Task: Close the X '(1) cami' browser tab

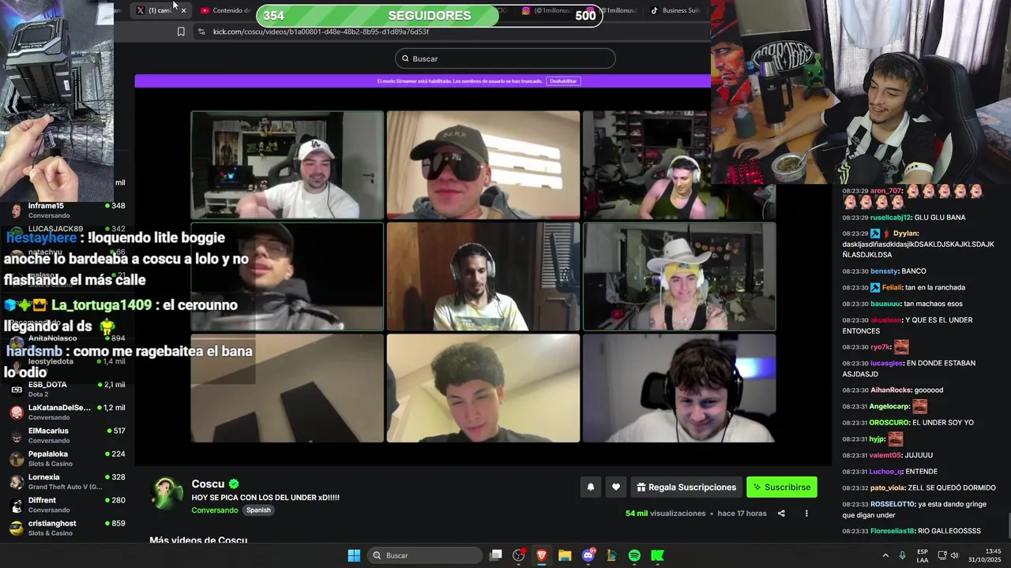Action: [x=183, y=10]
